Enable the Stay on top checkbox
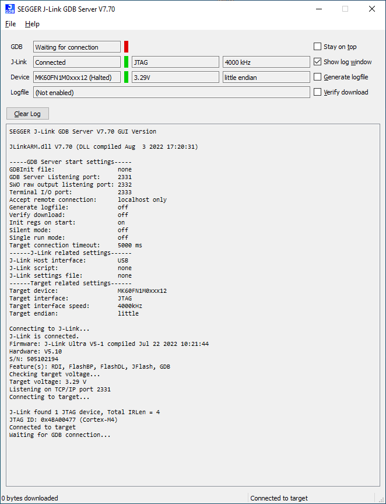 coord(318,46)
